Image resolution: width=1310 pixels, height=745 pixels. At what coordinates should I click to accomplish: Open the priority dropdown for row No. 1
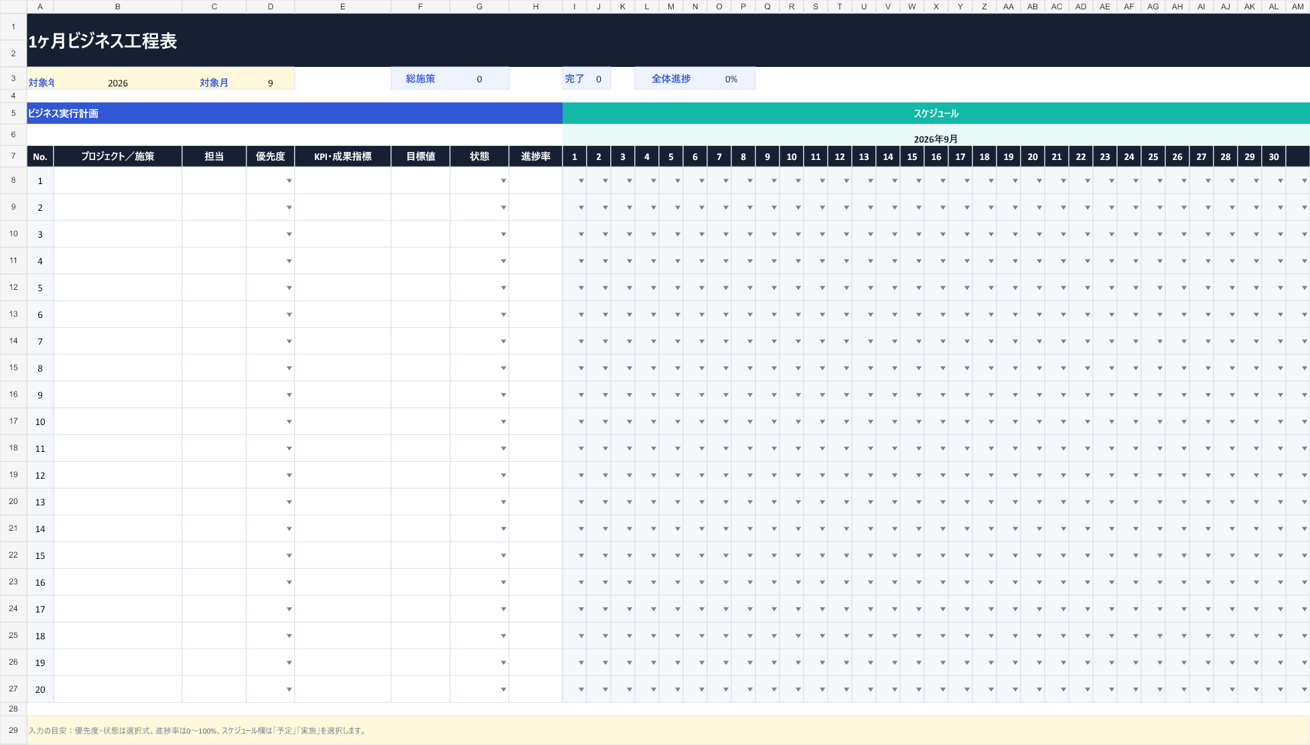[289, 181]
